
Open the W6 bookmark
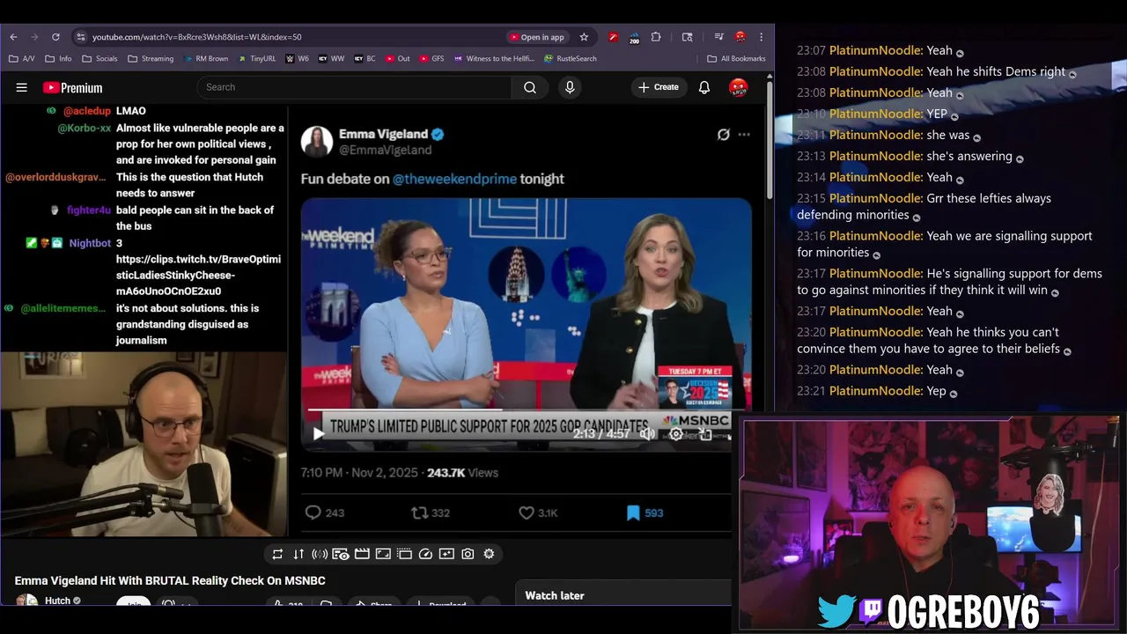click(x=298, y=59)
